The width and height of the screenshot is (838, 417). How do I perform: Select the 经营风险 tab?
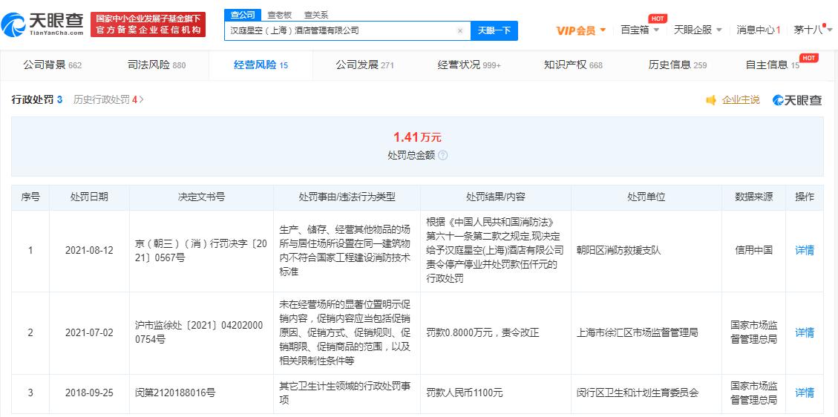click(x=261, y=65)
